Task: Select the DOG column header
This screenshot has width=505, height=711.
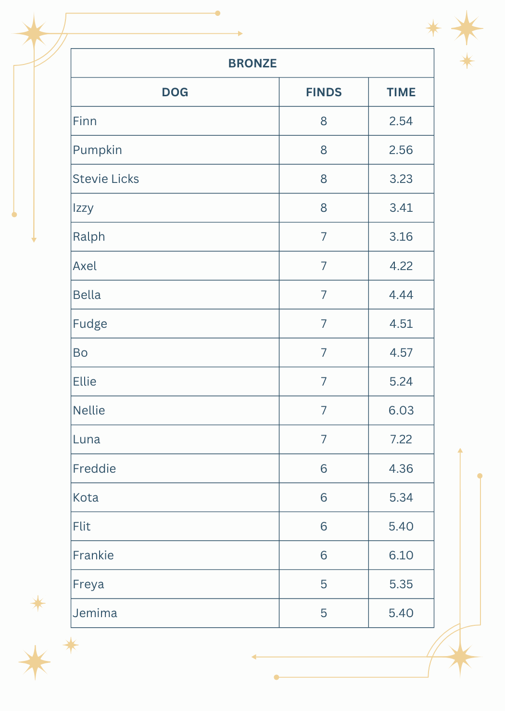Action: tap(175, 92)
